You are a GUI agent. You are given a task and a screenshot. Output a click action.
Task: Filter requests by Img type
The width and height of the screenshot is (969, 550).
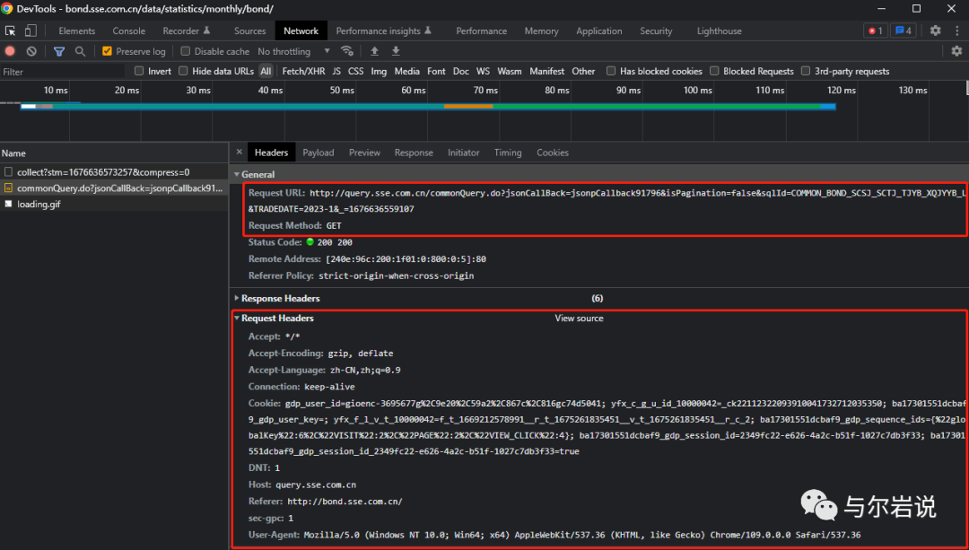click(379, 71)
